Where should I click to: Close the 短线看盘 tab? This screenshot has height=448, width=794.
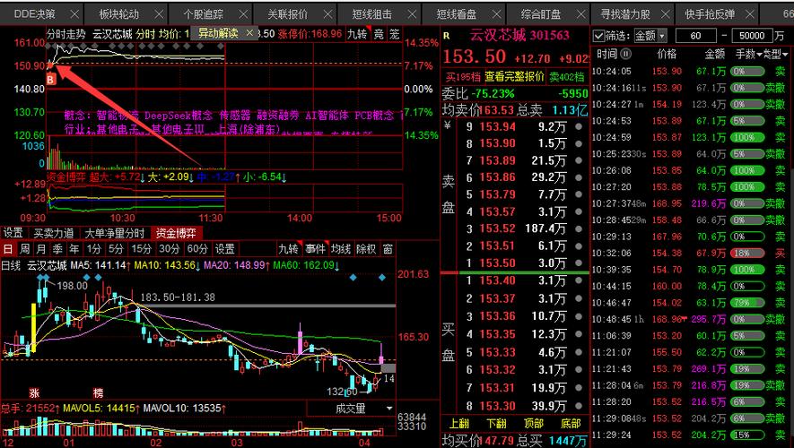[x=497, y=14]
